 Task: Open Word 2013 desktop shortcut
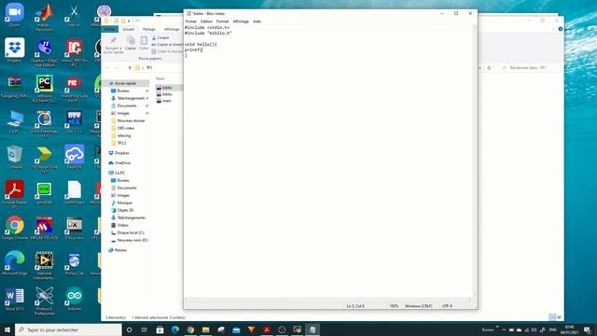pos(15,299)
